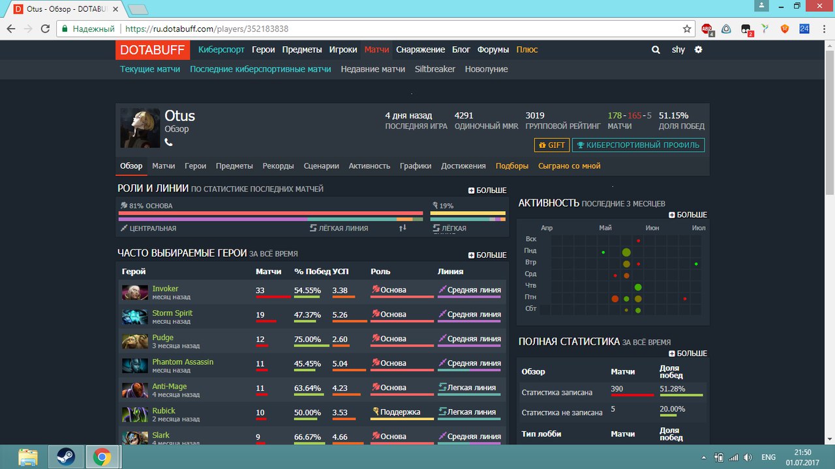
Task: Open the Недавние матчи link
Action: click(x=373, y=69)
